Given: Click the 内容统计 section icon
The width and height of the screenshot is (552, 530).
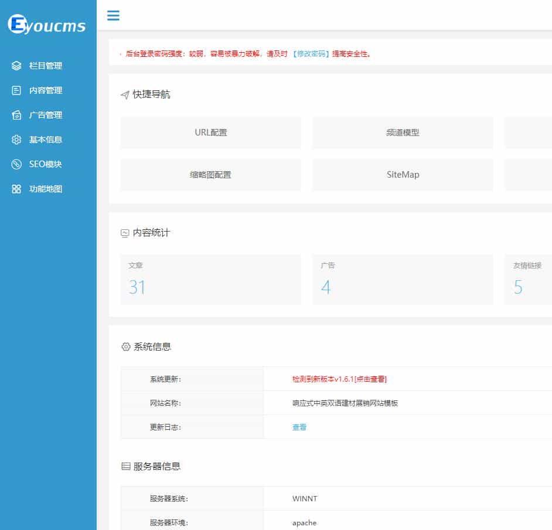Looking at the screenshot, I should coord(124,232).
